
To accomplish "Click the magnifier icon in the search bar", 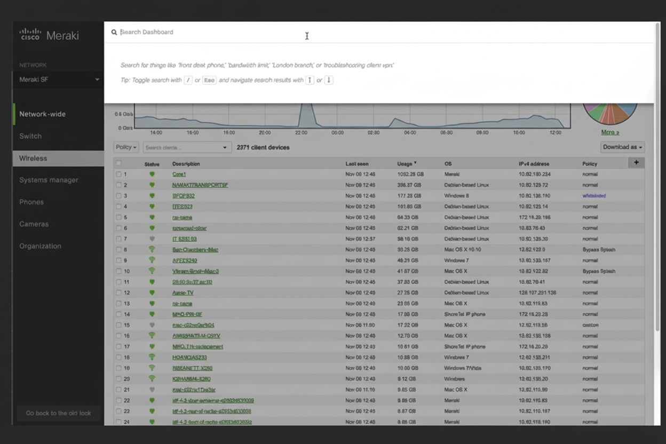I will coord(114,32).
